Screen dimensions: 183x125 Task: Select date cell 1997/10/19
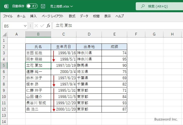point(64,65)
